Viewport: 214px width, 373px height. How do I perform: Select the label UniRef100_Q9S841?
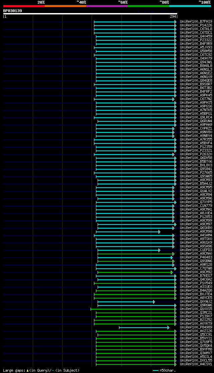(x=196, y=169)
